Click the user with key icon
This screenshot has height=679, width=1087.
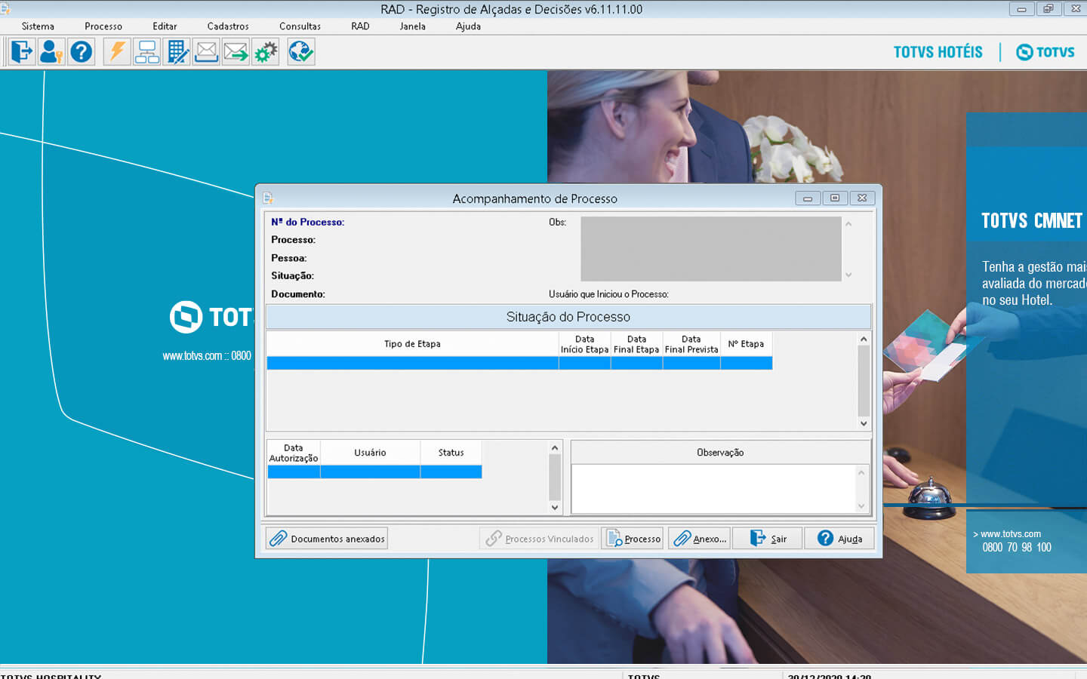coord(51,52)
